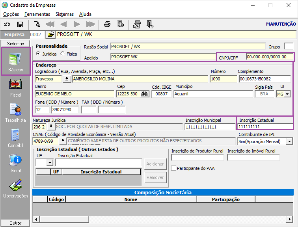Switch to the Outros sidebar tab
The width and height of the screenshot is (298, 227).
coord(16,223)
